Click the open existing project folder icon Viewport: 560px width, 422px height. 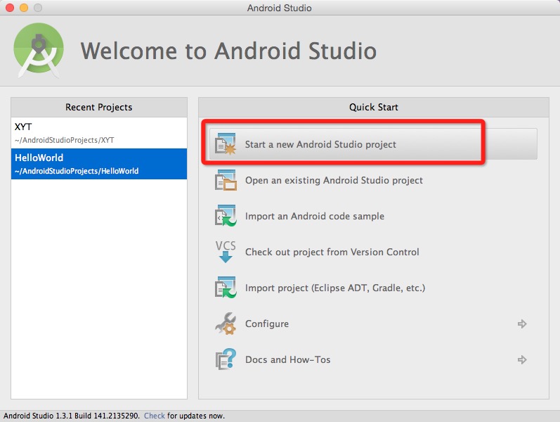coord(226,180)
